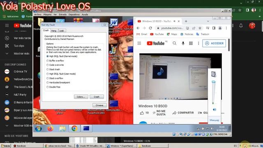
Task: Click the Отмена cancel button
Action: tap(99, 105)
